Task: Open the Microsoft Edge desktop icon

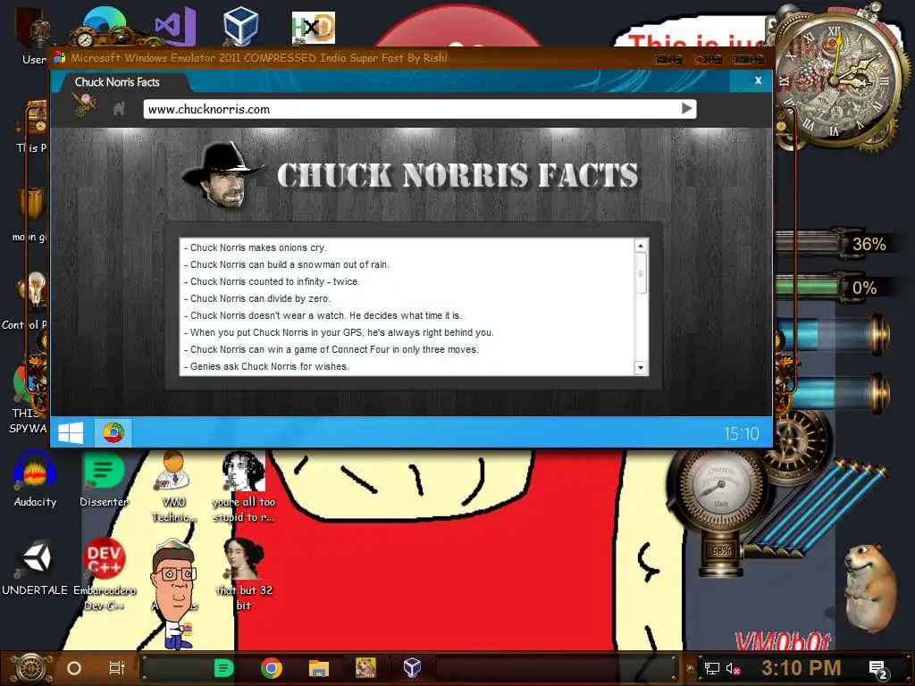Action: 104,24
